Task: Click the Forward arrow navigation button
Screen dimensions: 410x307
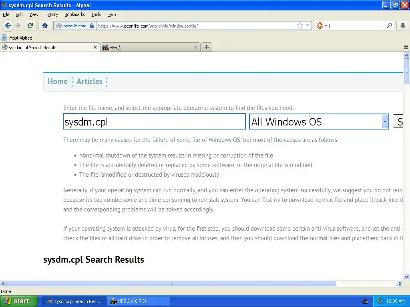Action: 18,26
